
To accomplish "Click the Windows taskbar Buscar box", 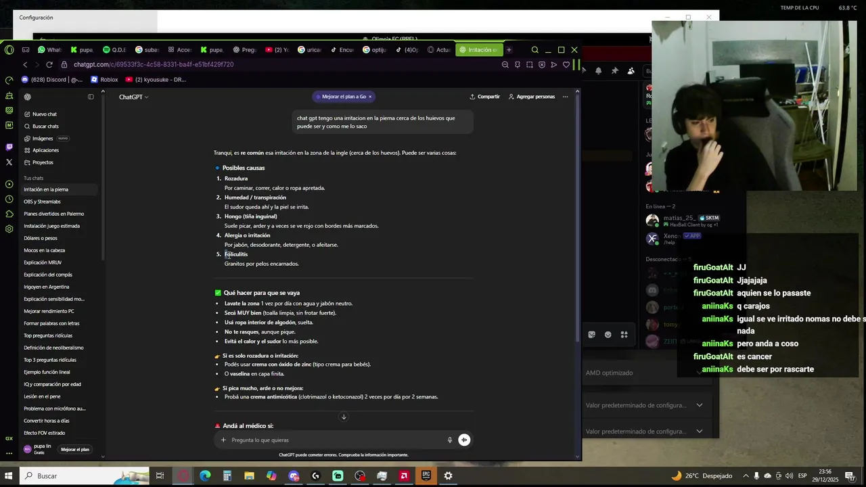I will pos(85,476).
